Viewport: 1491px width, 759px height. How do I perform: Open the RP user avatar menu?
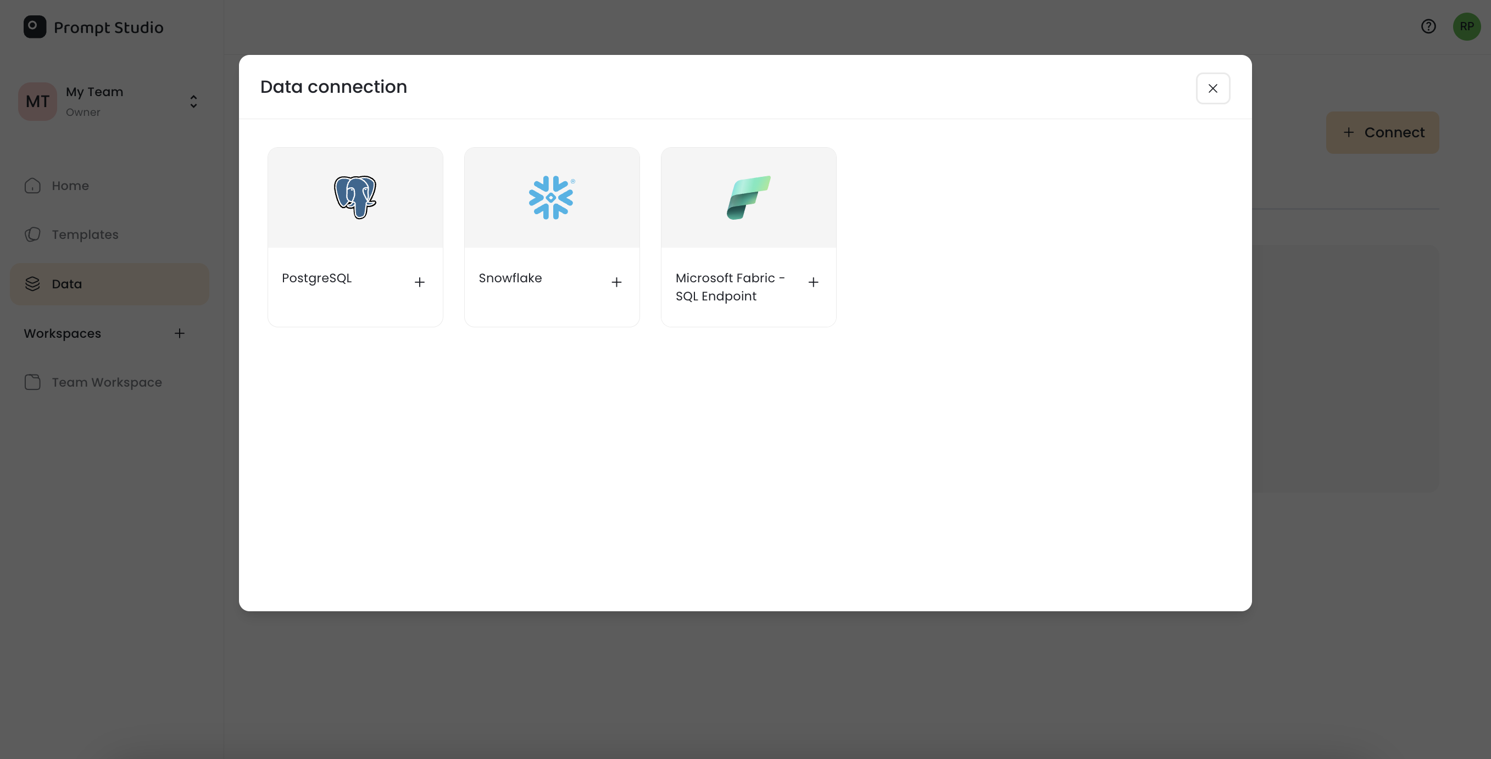click(x=1467, y=26)
